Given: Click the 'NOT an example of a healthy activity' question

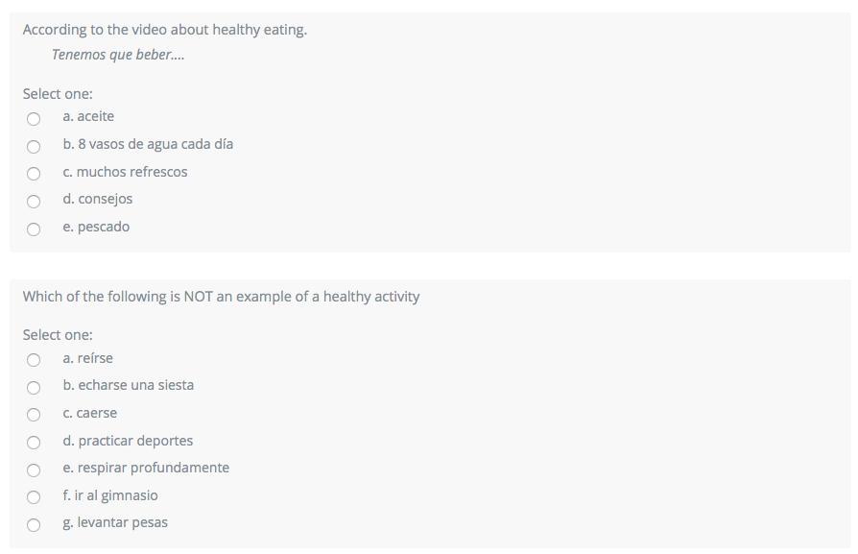Looking at the screenshot, I should (x=221, y=297).
